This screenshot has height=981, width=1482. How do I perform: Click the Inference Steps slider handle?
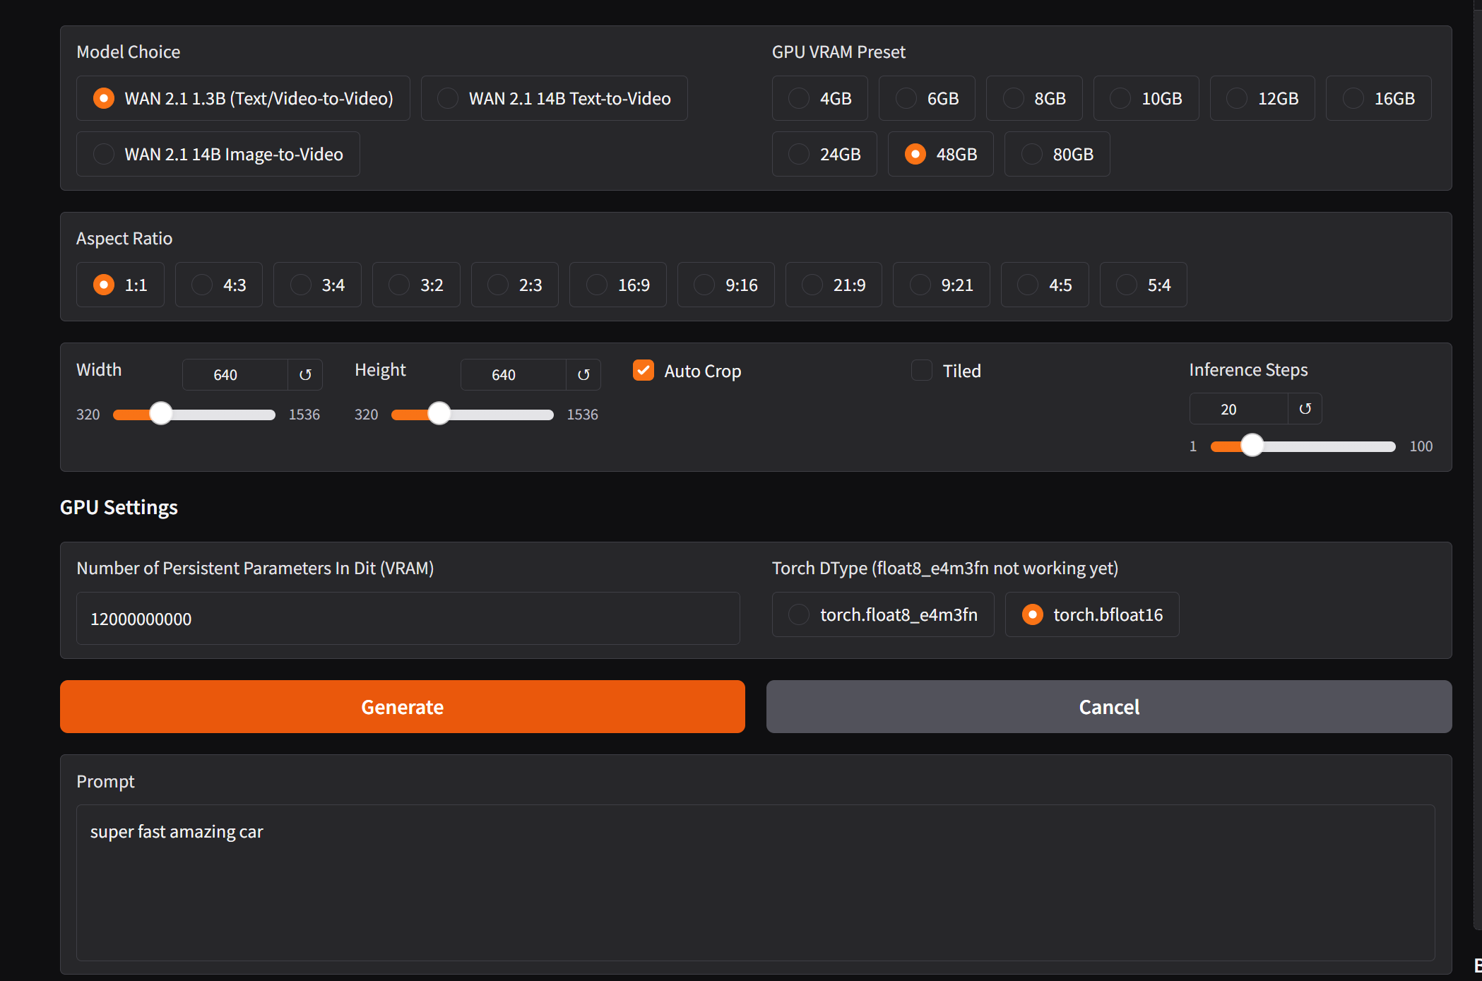(x=1252, y=446)
